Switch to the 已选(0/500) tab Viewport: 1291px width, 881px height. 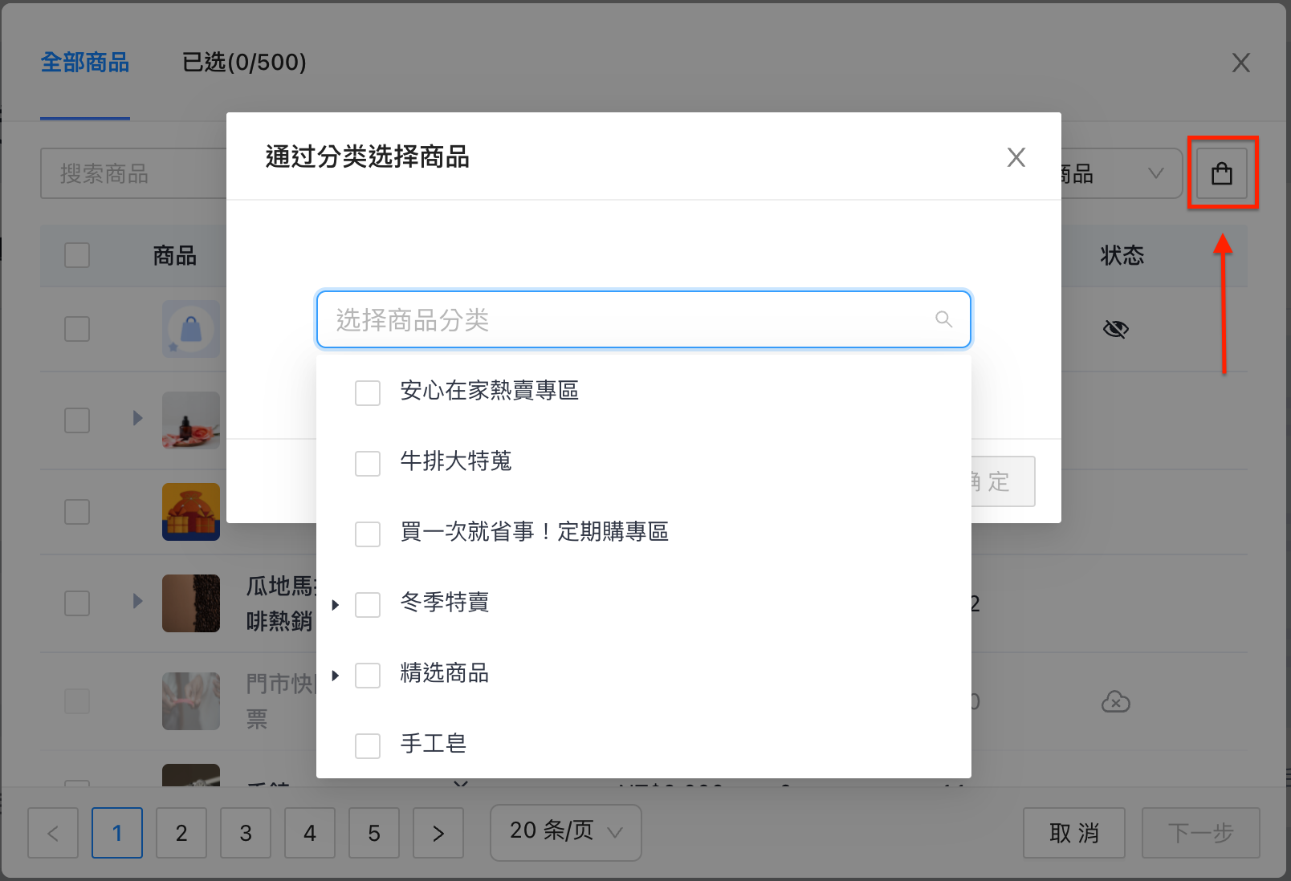tap(244, 63)
